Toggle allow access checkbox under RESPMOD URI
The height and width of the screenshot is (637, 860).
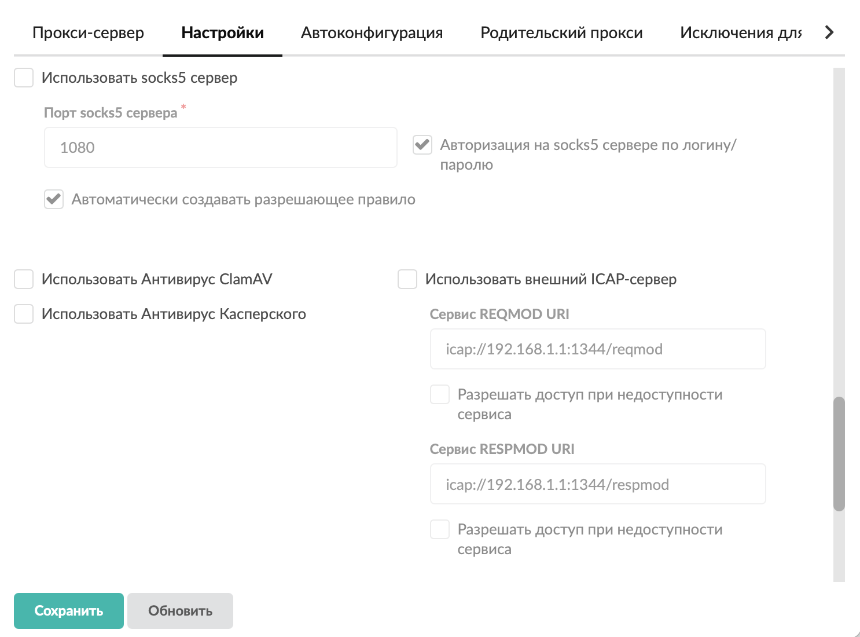click(440, 529)
